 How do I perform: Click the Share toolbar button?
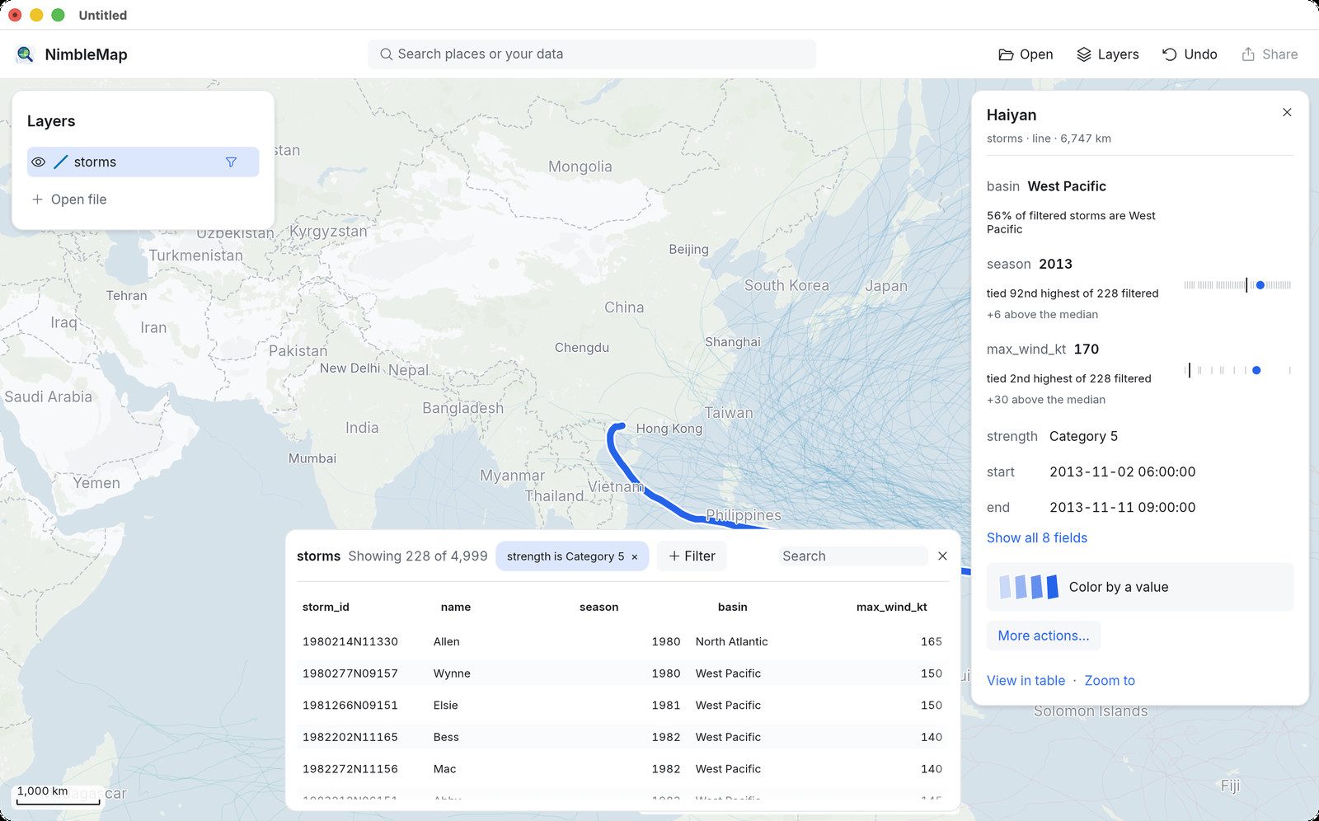(x=1270, y=54)
